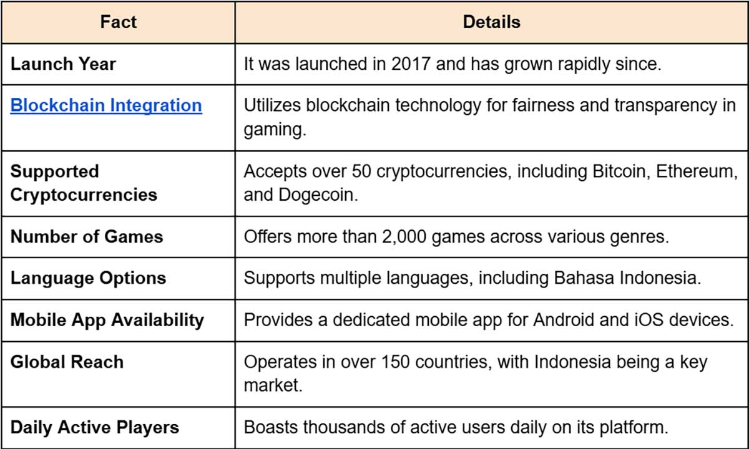
Task: Select the Mobile App Availability cell
Action: click(118, 320)
